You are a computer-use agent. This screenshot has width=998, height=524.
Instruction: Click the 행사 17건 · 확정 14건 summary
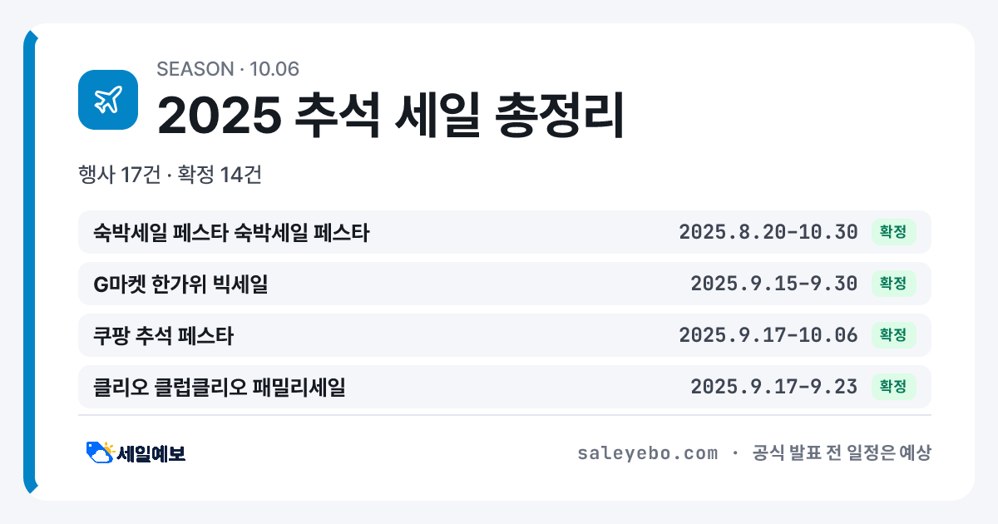[x=170, y=175]
